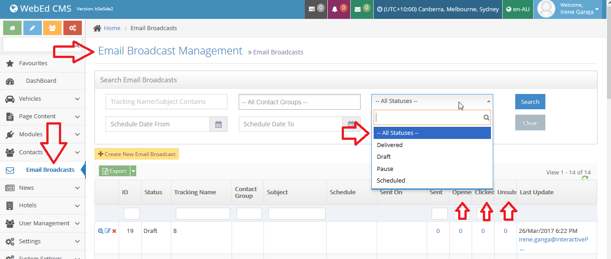Screen dimensions: 611x259
Task: Focus the Tracking Name/Subject Contains field
Action: click(x=166, y=102)
